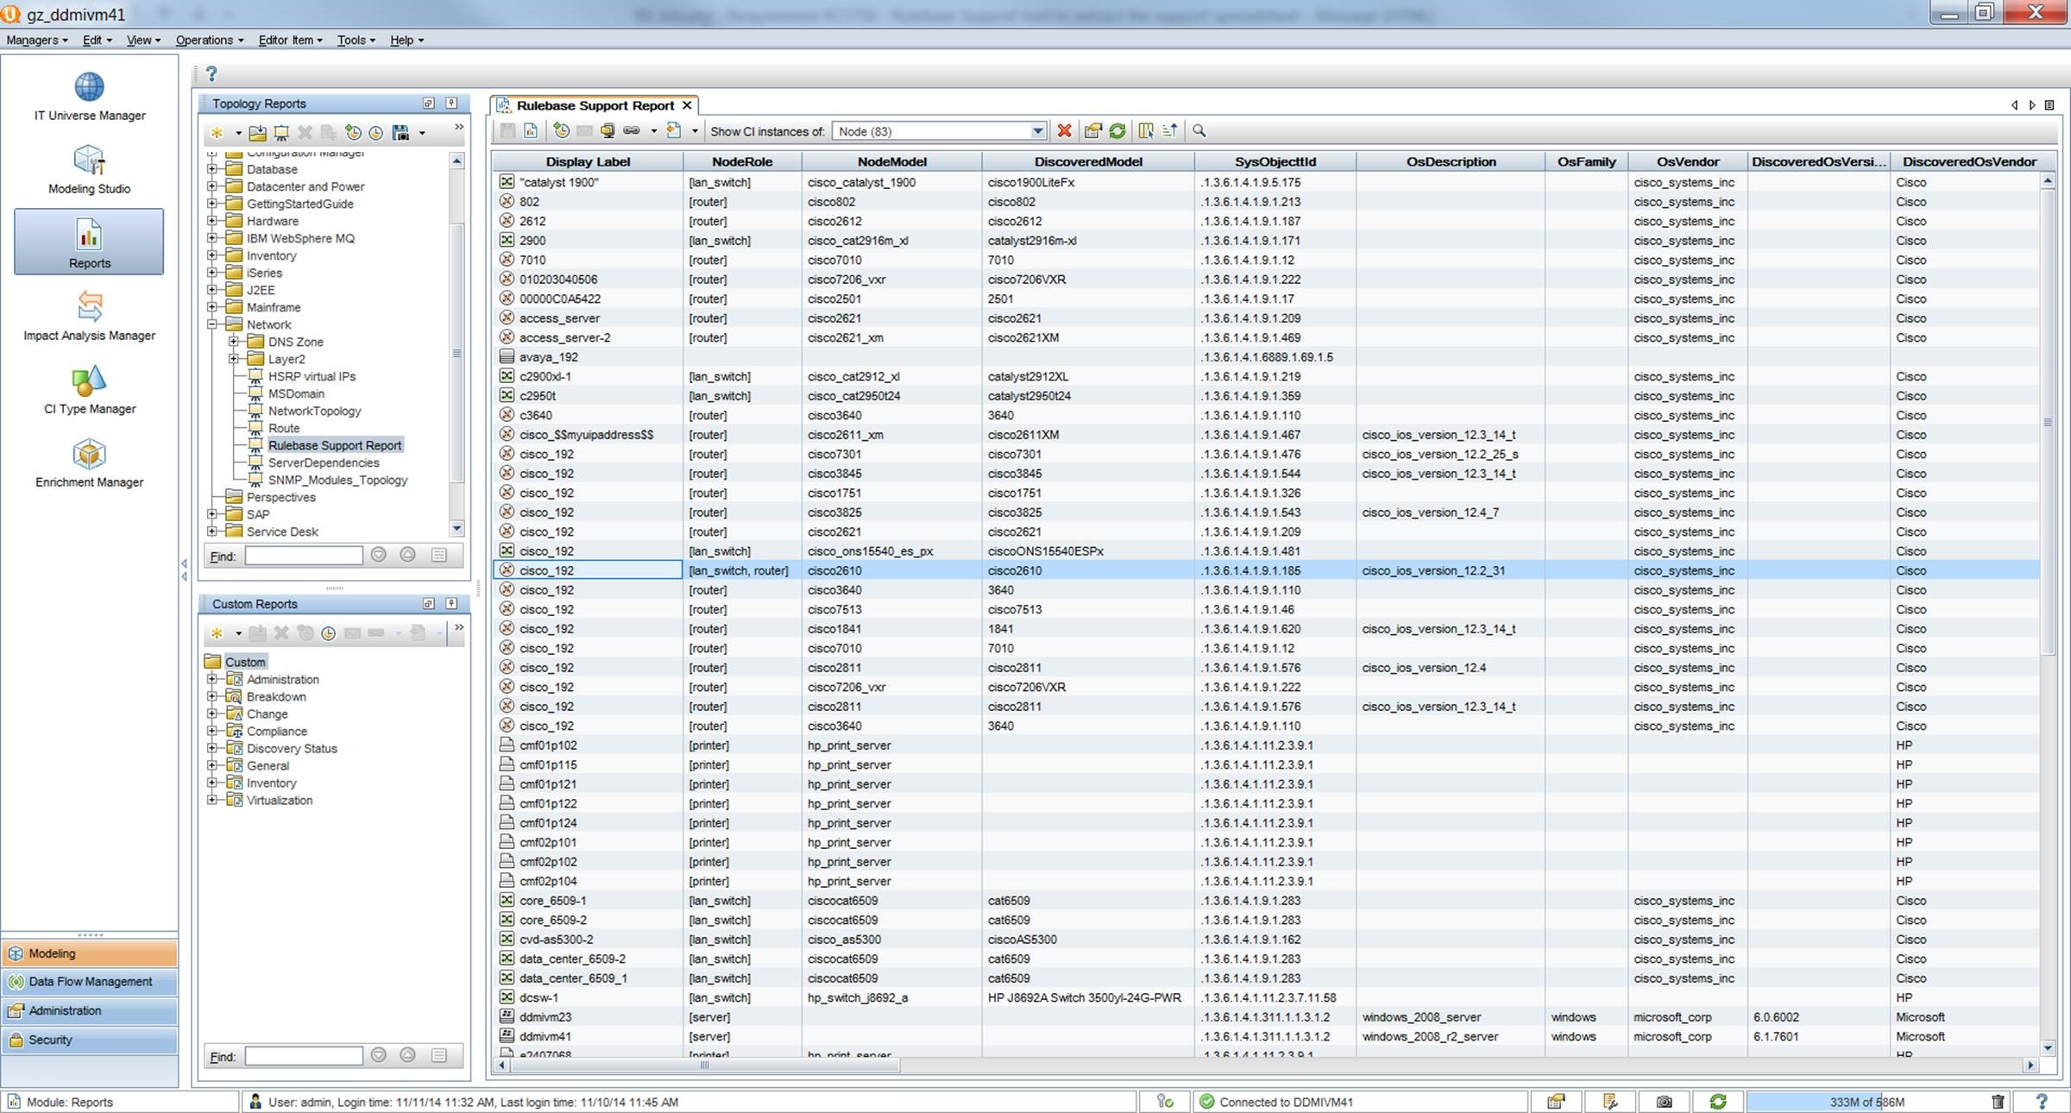Sort by the NodeRole column header
This screenshot has width=2071, height=1113.
(x=742, y=161)
